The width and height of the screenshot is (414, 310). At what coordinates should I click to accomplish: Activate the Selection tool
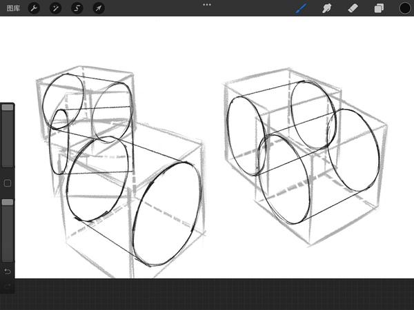[x=77, y=8]
